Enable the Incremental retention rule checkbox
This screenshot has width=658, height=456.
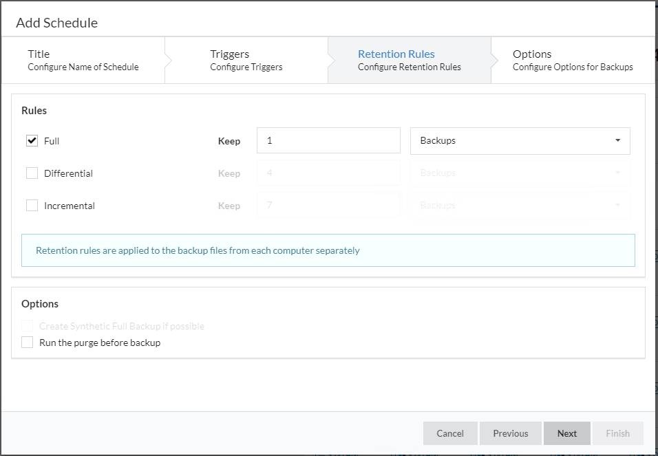click(32, 206)
